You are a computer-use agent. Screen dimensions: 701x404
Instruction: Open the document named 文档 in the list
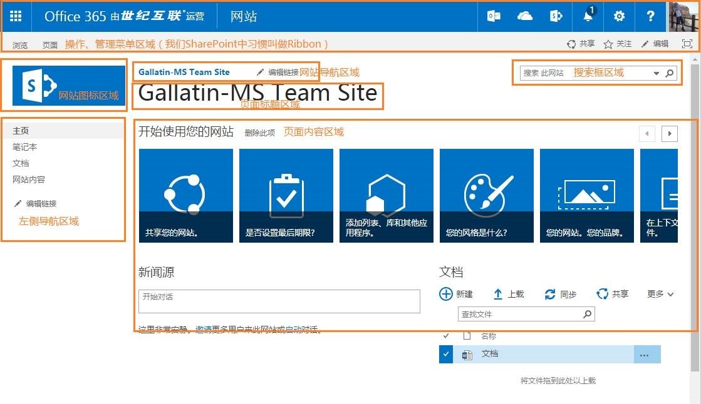coord(489,353)
